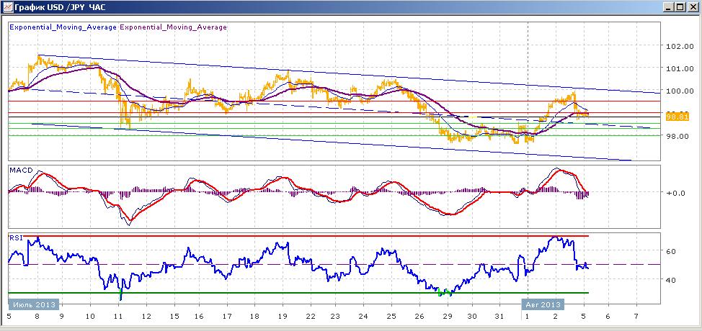Click the chart icon in the title bar
This screenshot has width=702, height=331.
pyautogui.click(x=8, y=7)
